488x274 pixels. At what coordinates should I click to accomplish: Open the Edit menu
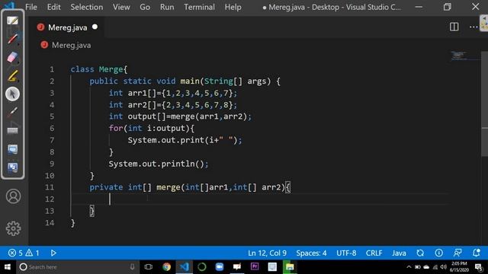(x=54, y=7)
